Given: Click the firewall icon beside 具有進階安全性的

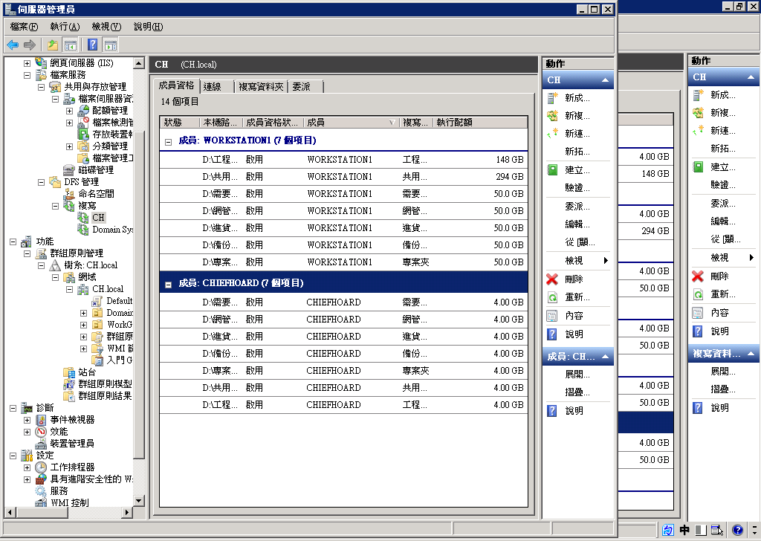Looking at the screenshot, I should [x=42, y=479].
